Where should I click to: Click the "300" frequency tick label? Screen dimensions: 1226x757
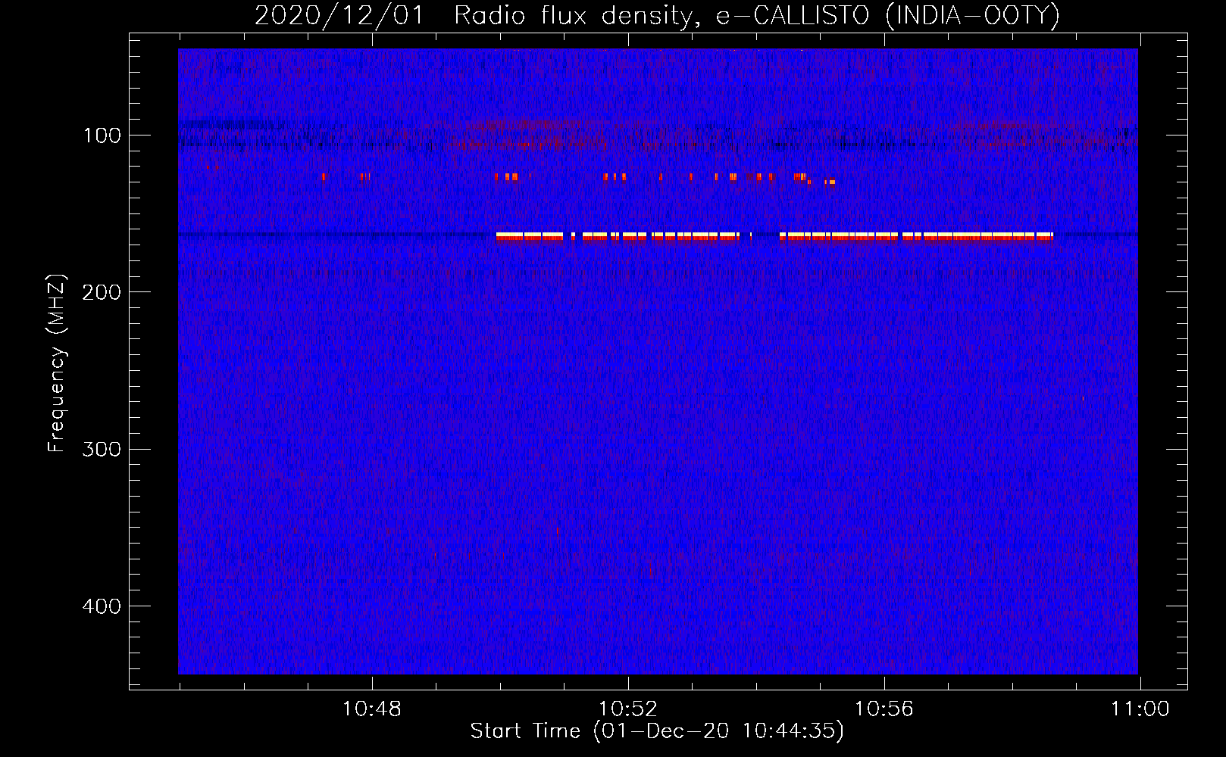pos(102,449)
